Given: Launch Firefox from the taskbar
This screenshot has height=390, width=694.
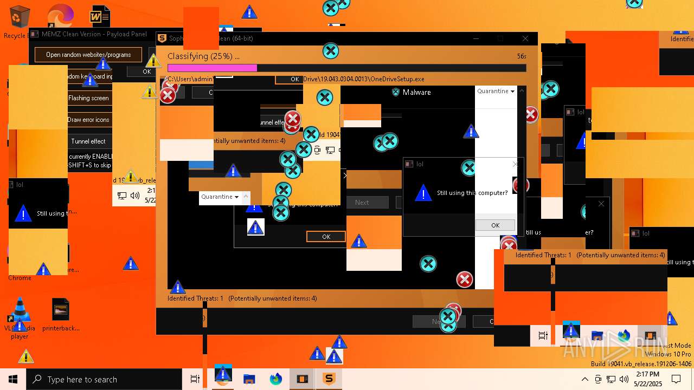Looking at the screenshot, I should point(276,379).
